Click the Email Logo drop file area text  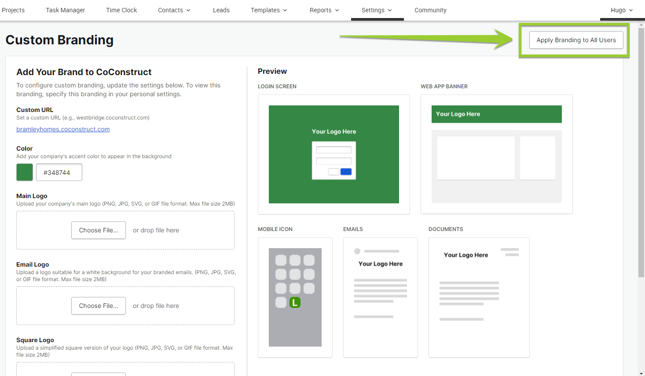pyautogui.click(x=156, y=306)
